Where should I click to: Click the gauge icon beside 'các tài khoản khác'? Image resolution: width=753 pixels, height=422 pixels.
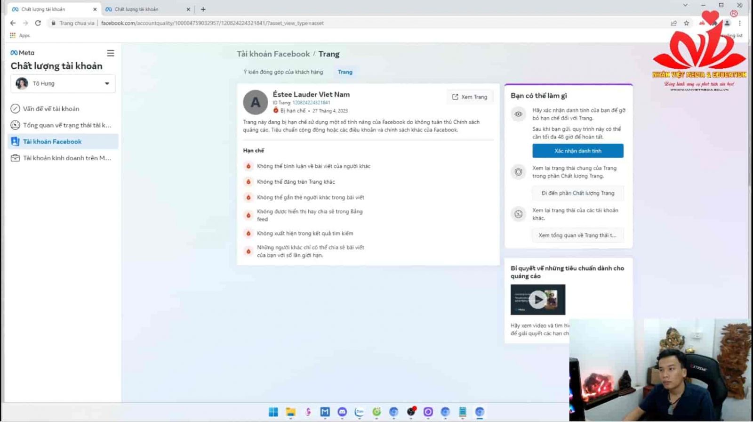[x=518, y=214]
